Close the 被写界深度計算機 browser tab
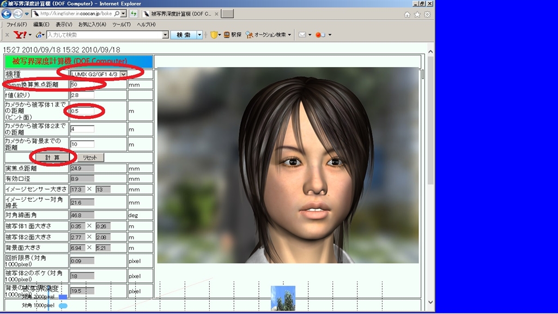Image resolution: width=558 pixels, height=314 pixels. pyautogui.click(x=216, y=14)
